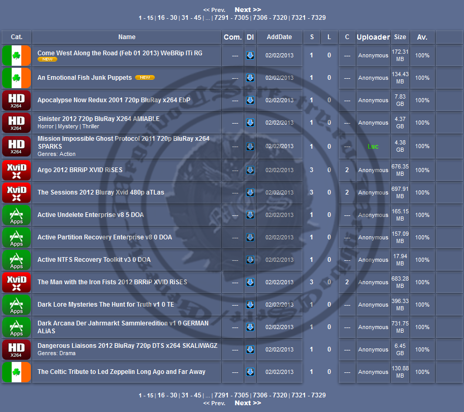Sort by Uploader column header
The image size is (464, 412).
pos(373,37)
